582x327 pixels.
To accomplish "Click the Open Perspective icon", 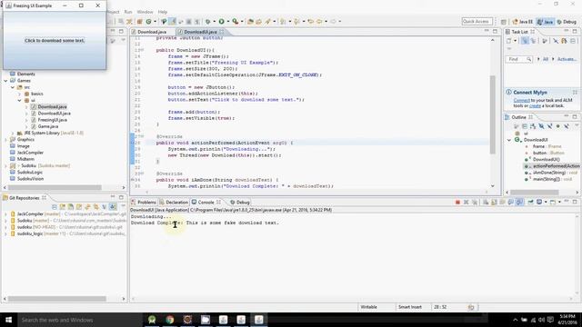I will coord(503,22).
